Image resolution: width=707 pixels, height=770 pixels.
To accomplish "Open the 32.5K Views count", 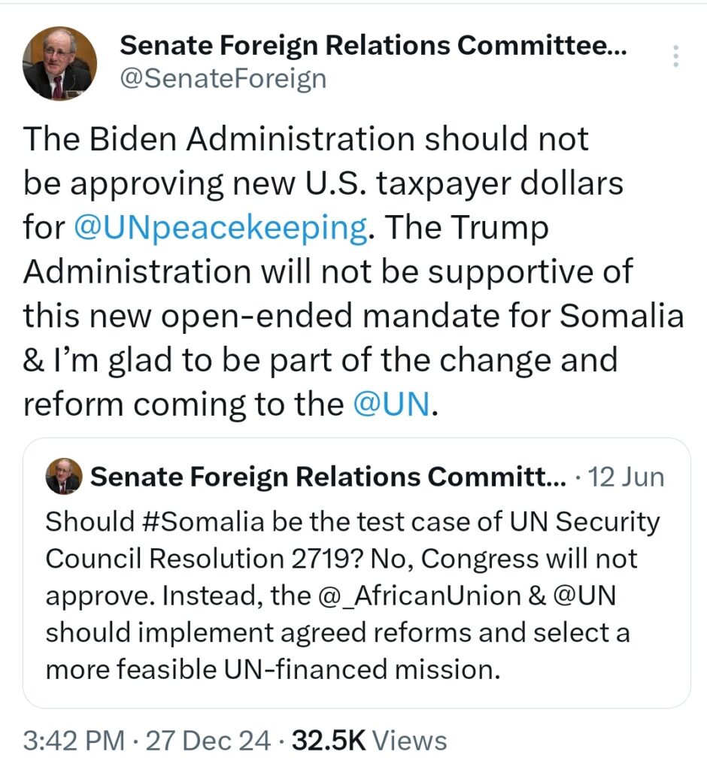I will tap(370, 741).
